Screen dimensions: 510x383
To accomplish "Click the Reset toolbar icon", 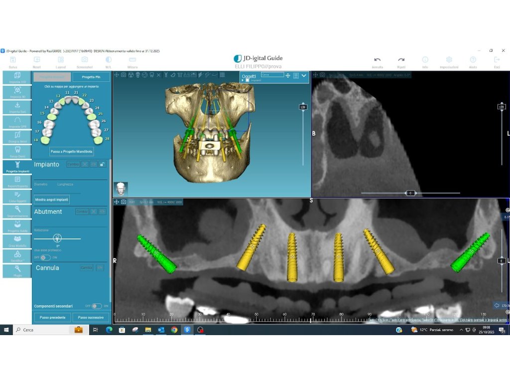I will click(x=37, y=60).
